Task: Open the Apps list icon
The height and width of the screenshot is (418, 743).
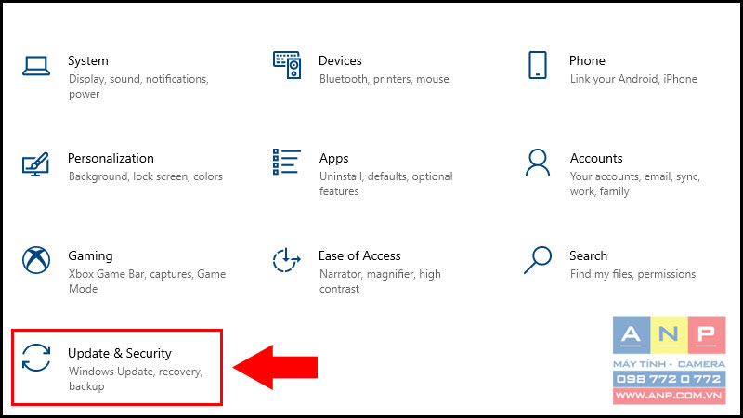Action: tap(287, 162)
